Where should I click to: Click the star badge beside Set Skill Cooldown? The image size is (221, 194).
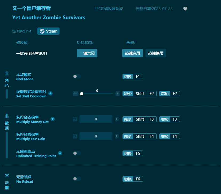(x=51, y=94)
